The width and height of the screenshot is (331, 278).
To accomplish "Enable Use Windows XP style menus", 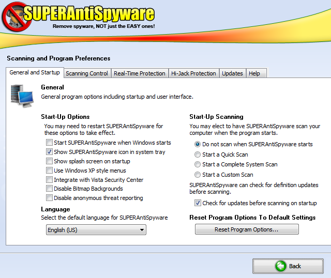I will tap(49, 171).
